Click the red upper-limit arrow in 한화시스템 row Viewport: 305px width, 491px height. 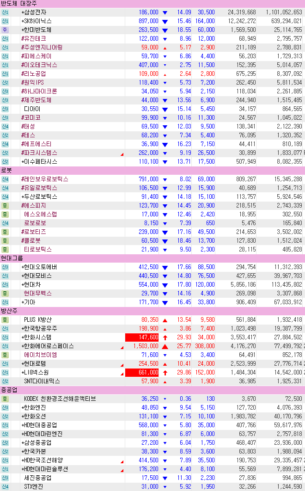pos(165,338)
